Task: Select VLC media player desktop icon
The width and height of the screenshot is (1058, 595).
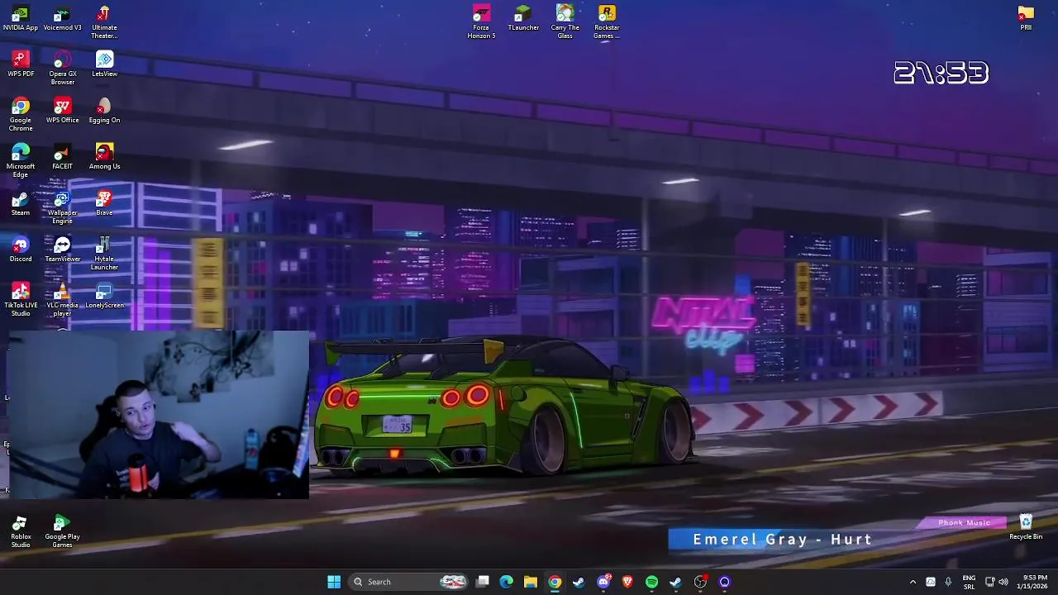Action: click(x=62, y=300)
